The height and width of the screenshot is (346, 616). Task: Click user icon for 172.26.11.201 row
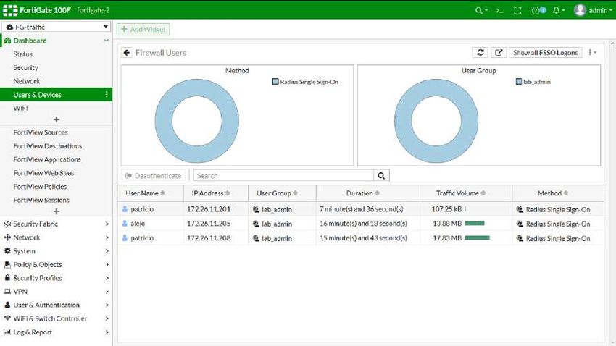(x=125, y=209)
